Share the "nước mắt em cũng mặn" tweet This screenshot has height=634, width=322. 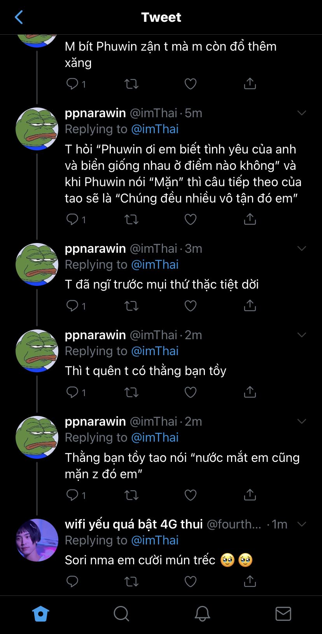click(250, 495)
